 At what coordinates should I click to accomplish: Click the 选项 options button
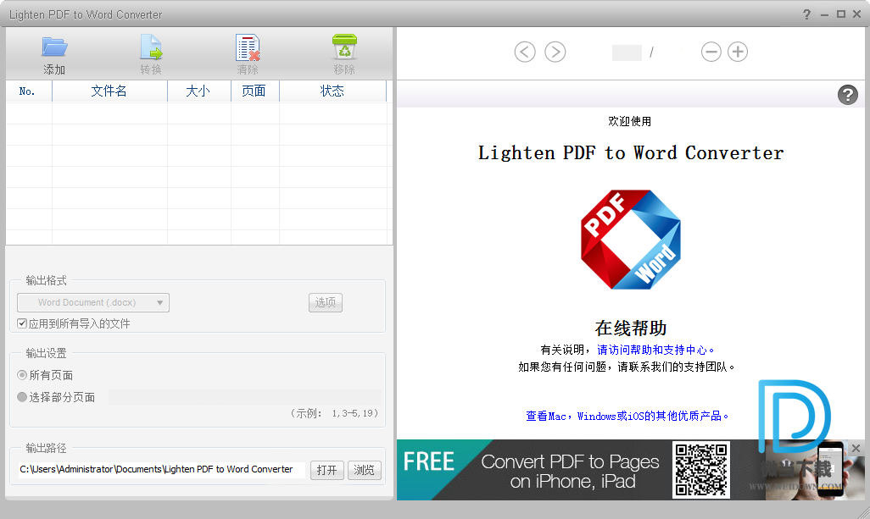pos(325,302)
